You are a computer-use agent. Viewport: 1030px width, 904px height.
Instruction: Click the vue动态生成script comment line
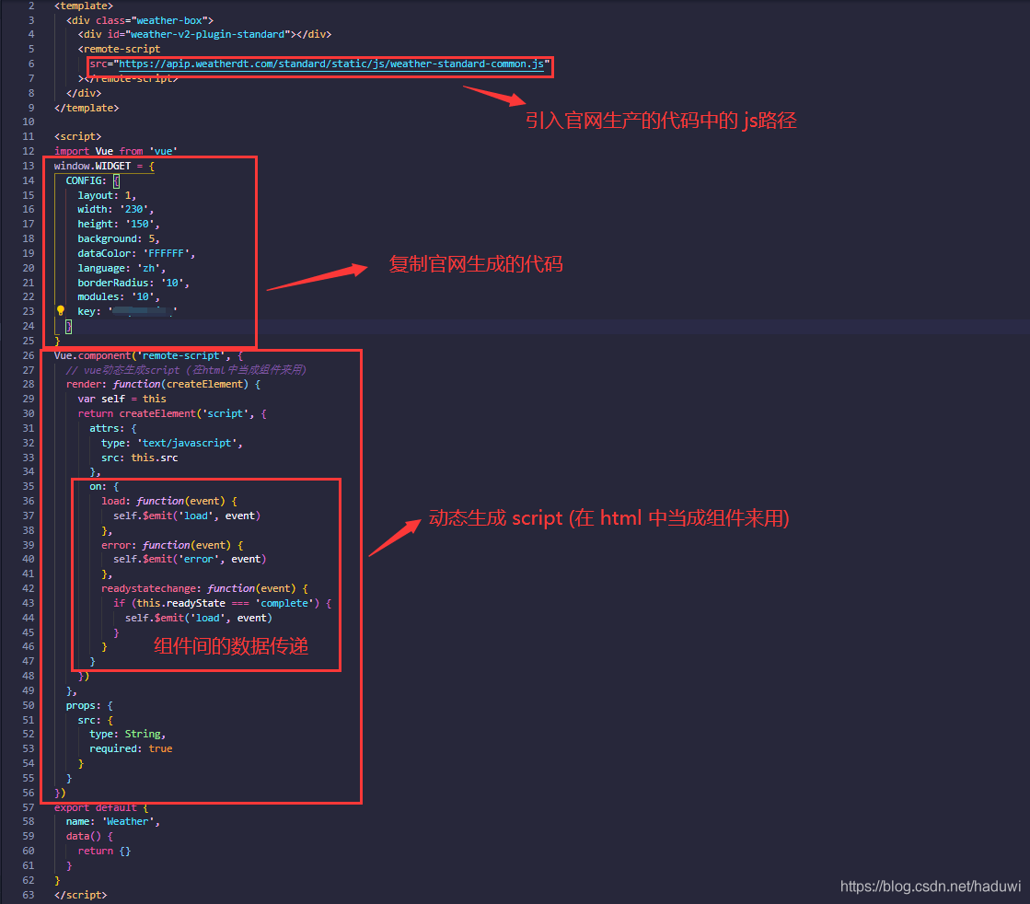point(186,370)
